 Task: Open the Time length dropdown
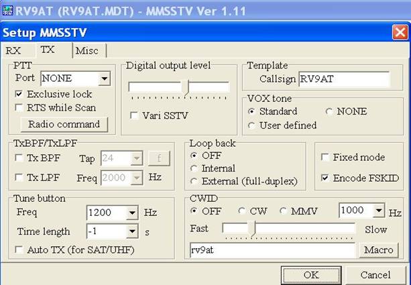coord(132,231)
